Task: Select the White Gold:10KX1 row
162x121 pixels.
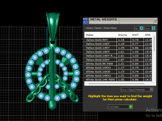Action: pos(118,68)
